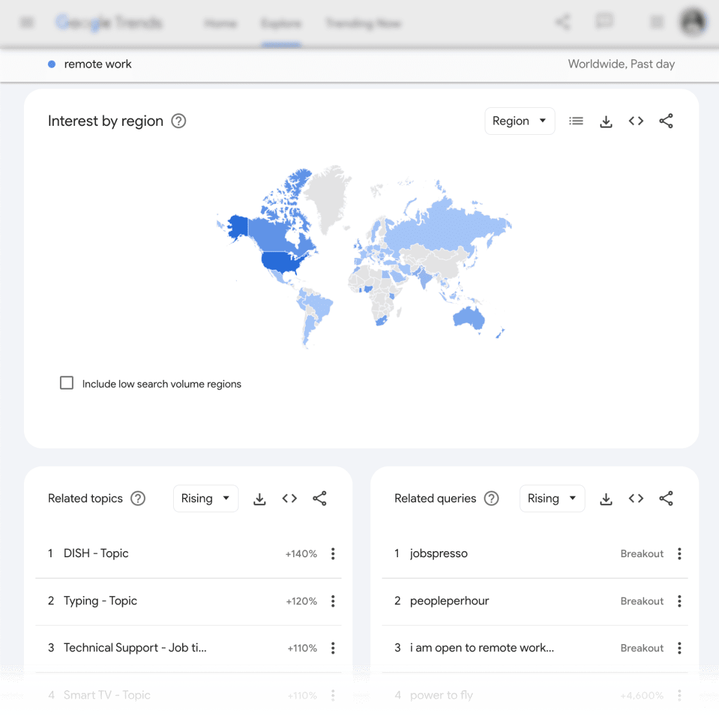Open the Region dropdown

pos(519,121)
